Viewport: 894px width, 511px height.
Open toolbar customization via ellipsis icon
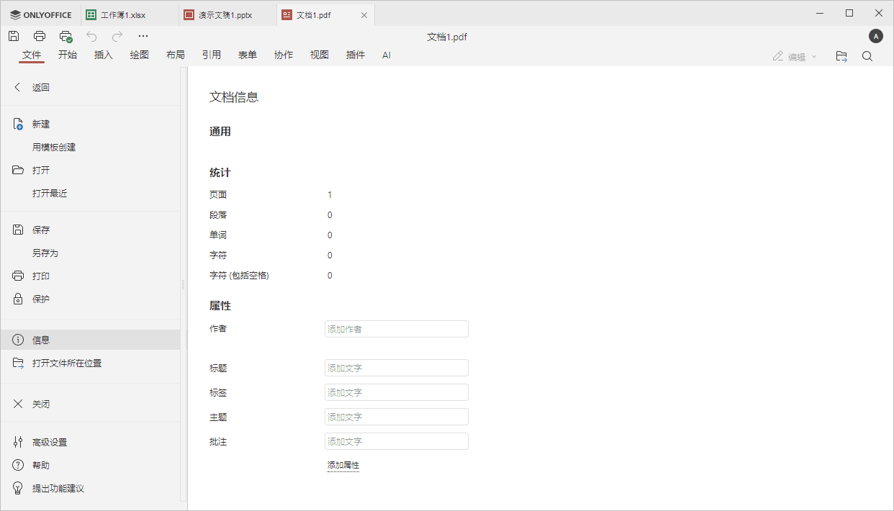pyautogui.click(x=143, y=35)
